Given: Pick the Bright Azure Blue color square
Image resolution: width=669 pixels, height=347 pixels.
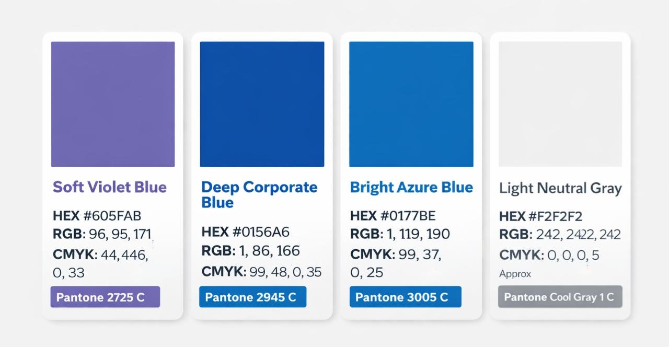Looking at the screenshot, I should coord(411,104).
